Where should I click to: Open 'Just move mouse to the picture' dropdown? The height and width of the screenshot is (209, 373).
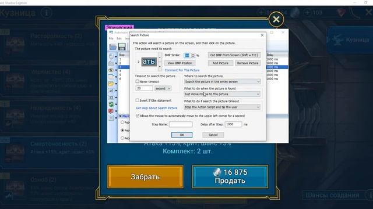(x=222, y=94)
